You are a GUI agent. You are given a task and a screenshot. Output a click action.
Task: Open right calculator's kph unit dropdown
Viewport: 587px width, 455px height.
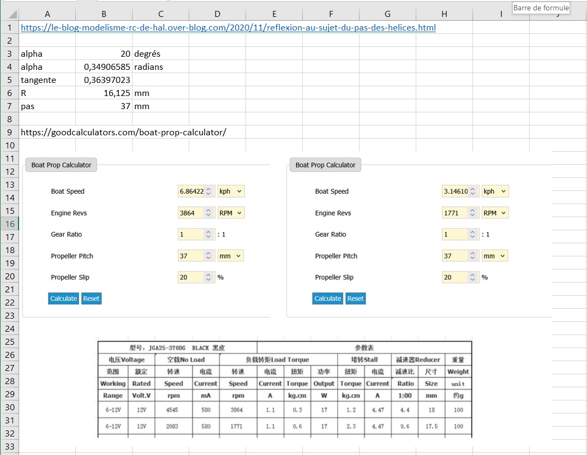click(495, 191)
